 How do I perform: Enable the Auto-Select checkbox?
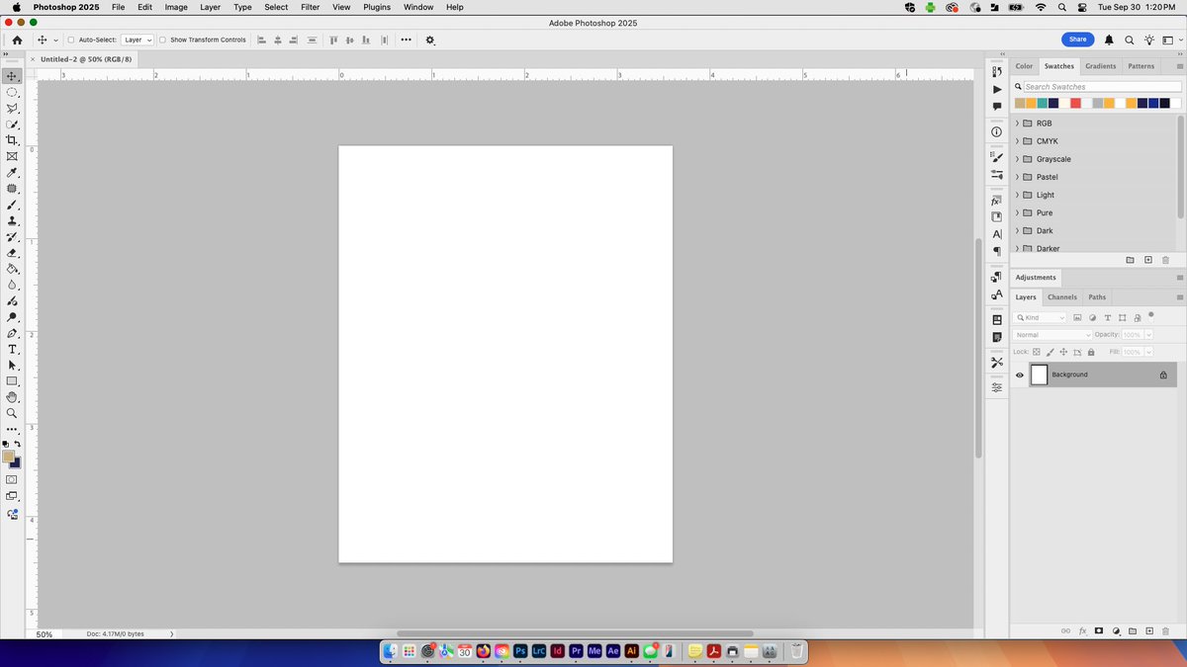tap(71, 41)
